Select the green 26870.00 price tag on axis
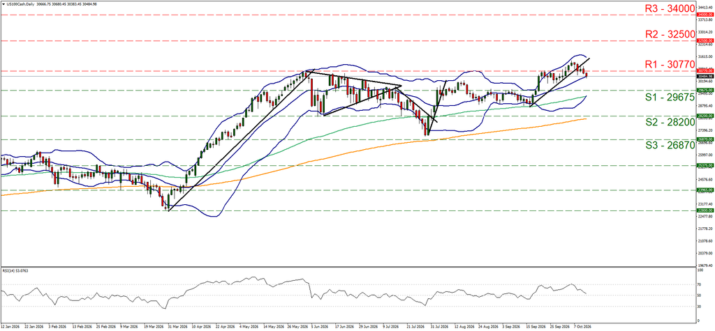 click(x=705, y=139)
